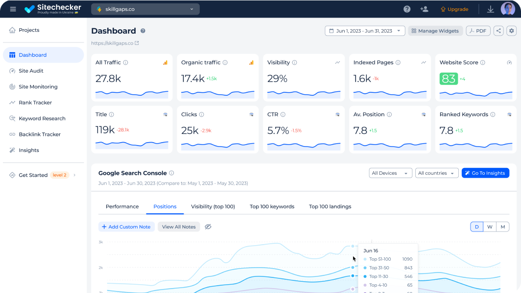The height and width of the screenshot is (293, 521).
Task: Expand Get Started level 2 chevron
Action: click(x=74, y=175)
